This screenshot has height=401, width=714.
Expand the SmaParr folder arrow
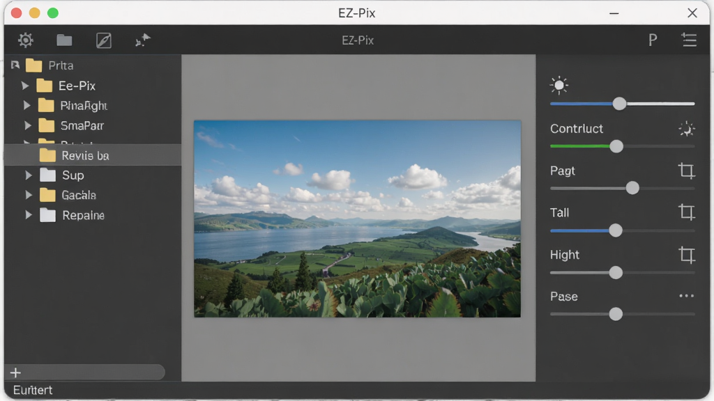coord(28,125)
